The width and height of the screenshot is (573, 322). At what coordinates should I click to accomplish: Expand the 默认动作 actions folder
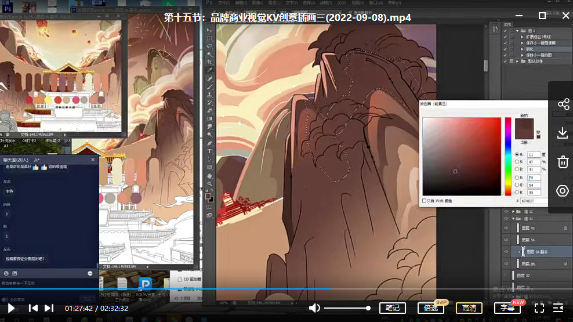pos(517,61)
